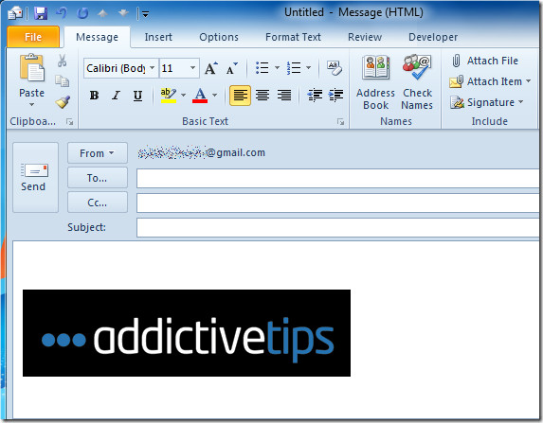Viewport: 543px width, 423px height.
Task: Open the File tab
Action: coord(33,37)
